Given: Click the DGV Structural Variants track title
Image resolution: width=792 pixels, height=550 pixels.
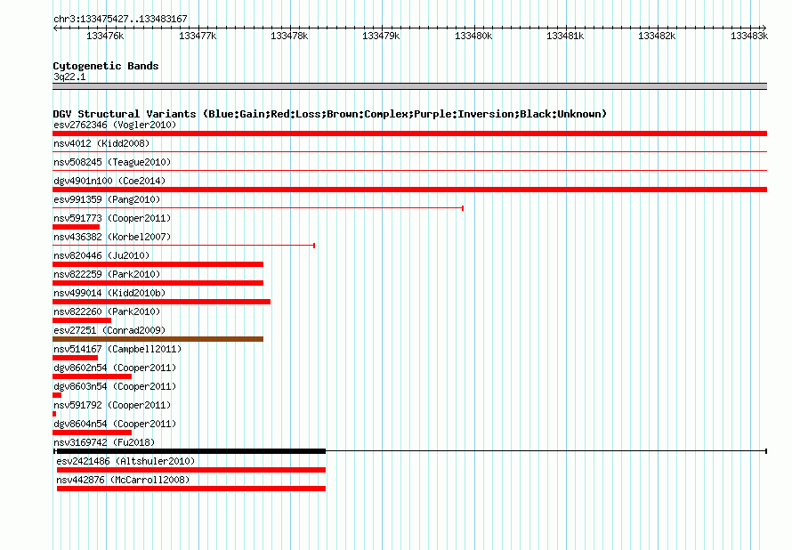Looking at the screenshot, I should 330,114.
